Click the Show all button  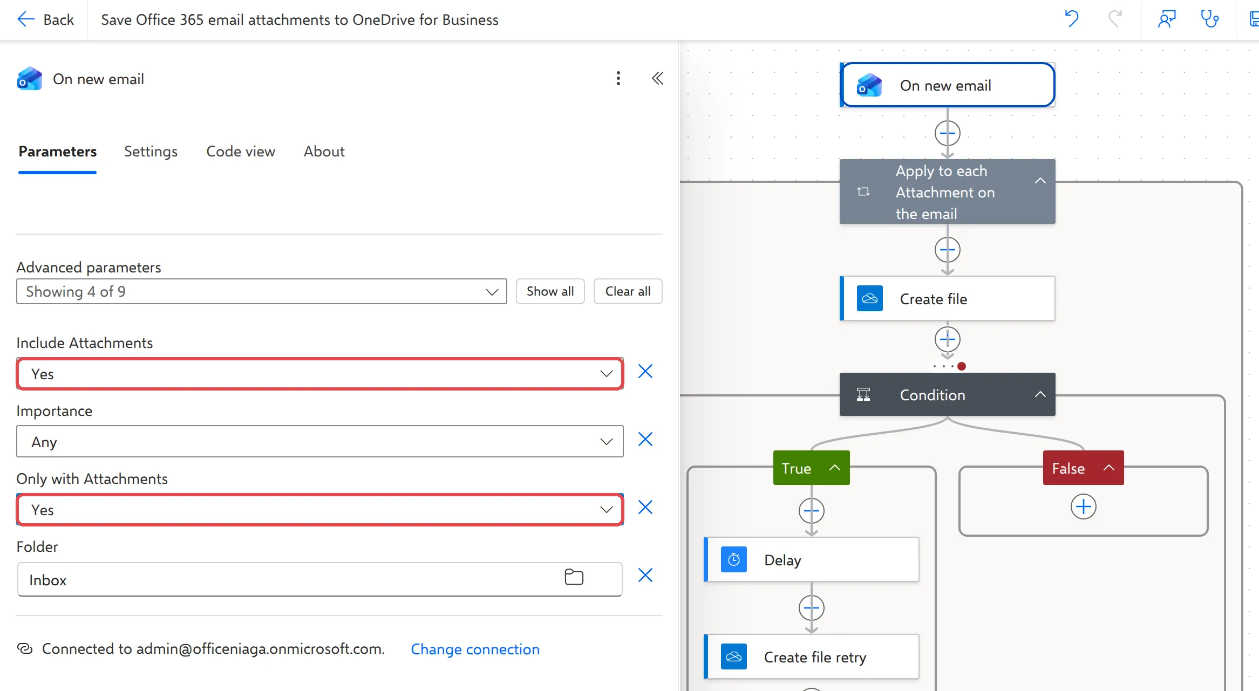pos(550,291)
